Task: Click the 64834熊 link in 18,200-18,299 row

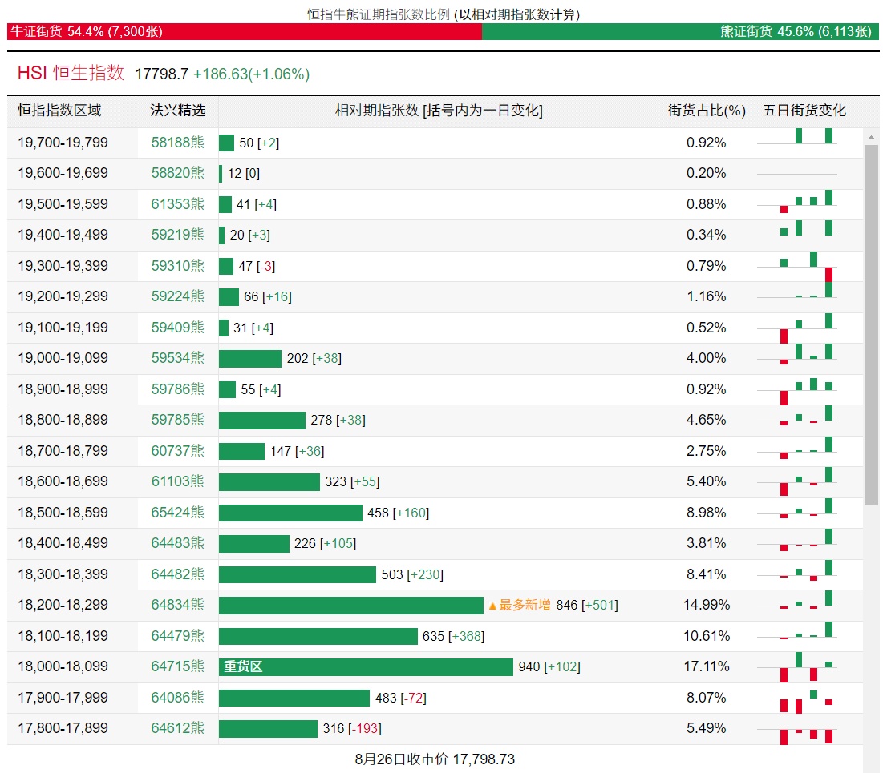Action: [x=177, y=605]
